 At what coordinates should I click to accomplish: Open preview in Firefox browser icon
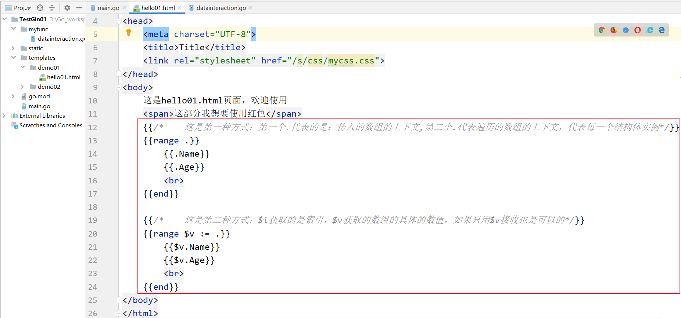[x=614, y=30]
